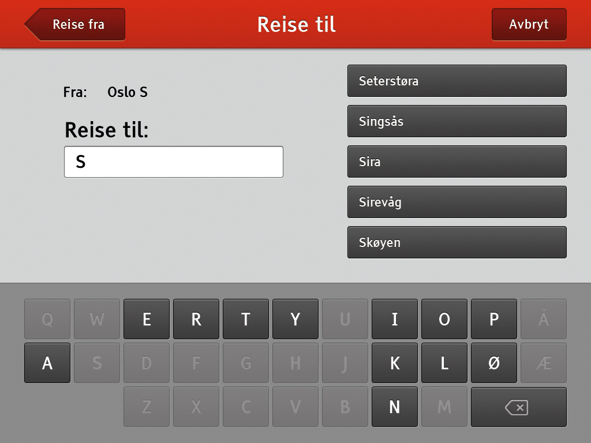Hit the I key
The width and height of the screenshot is (591, 443).
[395, 319]
